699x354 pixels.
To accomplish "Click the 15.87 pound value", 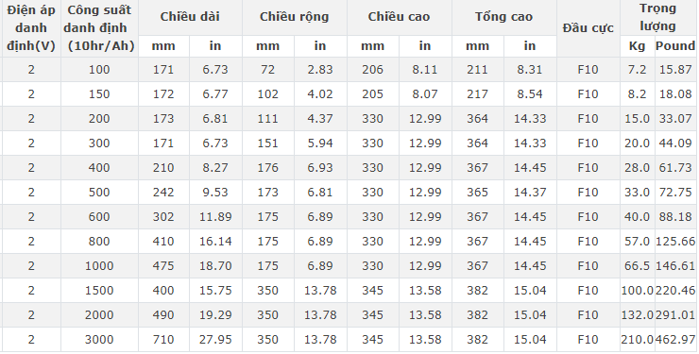I will coord(675,70).
